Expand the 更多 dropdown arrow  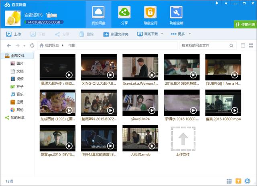coord(190,34)
